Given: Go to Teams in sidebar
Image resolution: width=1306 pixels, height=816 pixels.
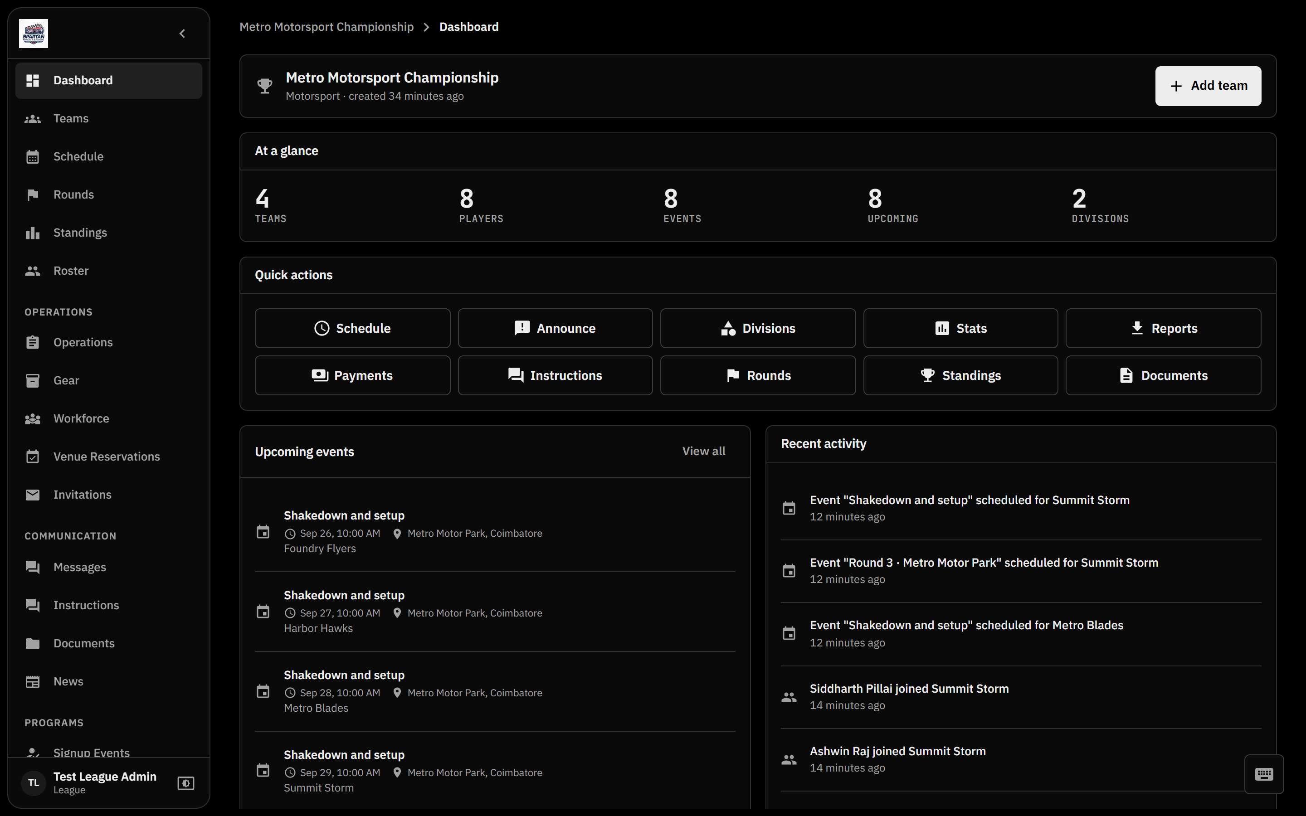Looking at the screenshot, I should pos(108,118).
